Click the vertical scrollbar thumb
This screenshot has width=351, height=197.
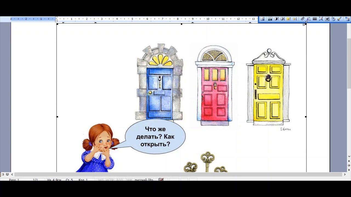tap(349, 63)
